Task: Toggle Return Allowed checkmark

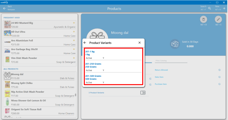Action: pos(219,70)
